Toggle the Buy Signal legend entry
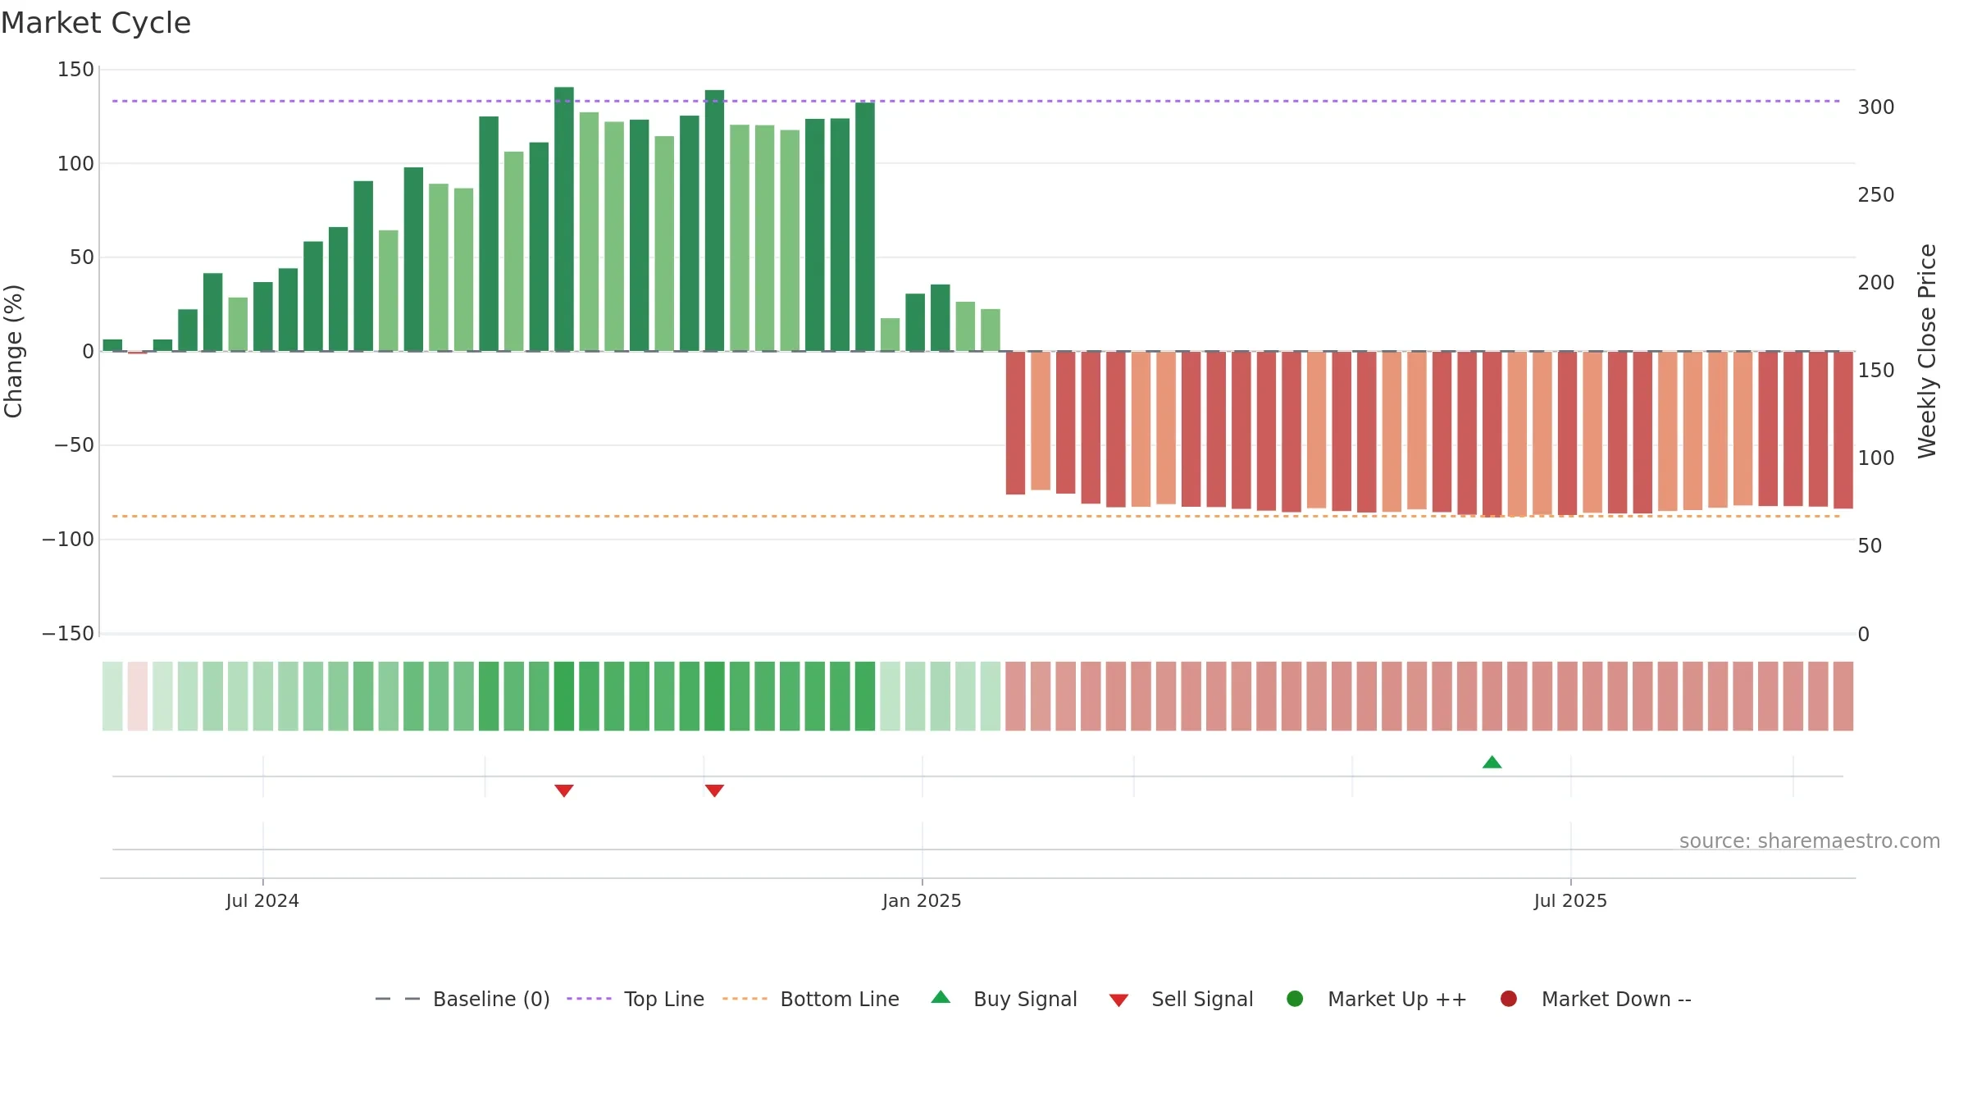The height and width of the screenshot is (1107, 1968). click(x=1004, y=999)
